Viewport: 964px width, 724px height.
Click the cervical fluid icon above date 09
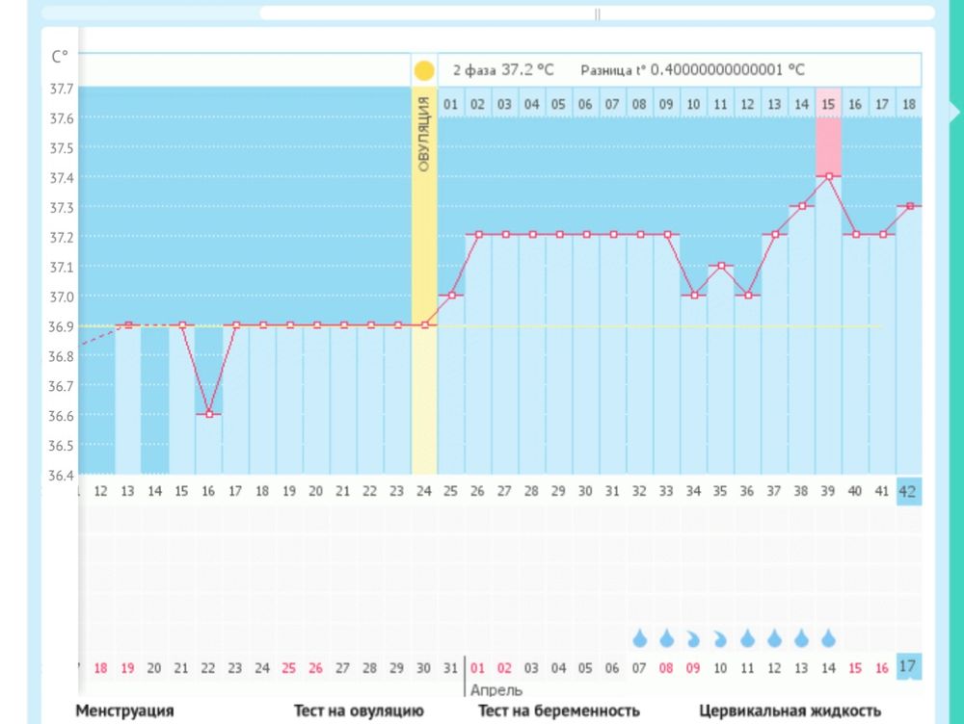click(x=693, y=639)
